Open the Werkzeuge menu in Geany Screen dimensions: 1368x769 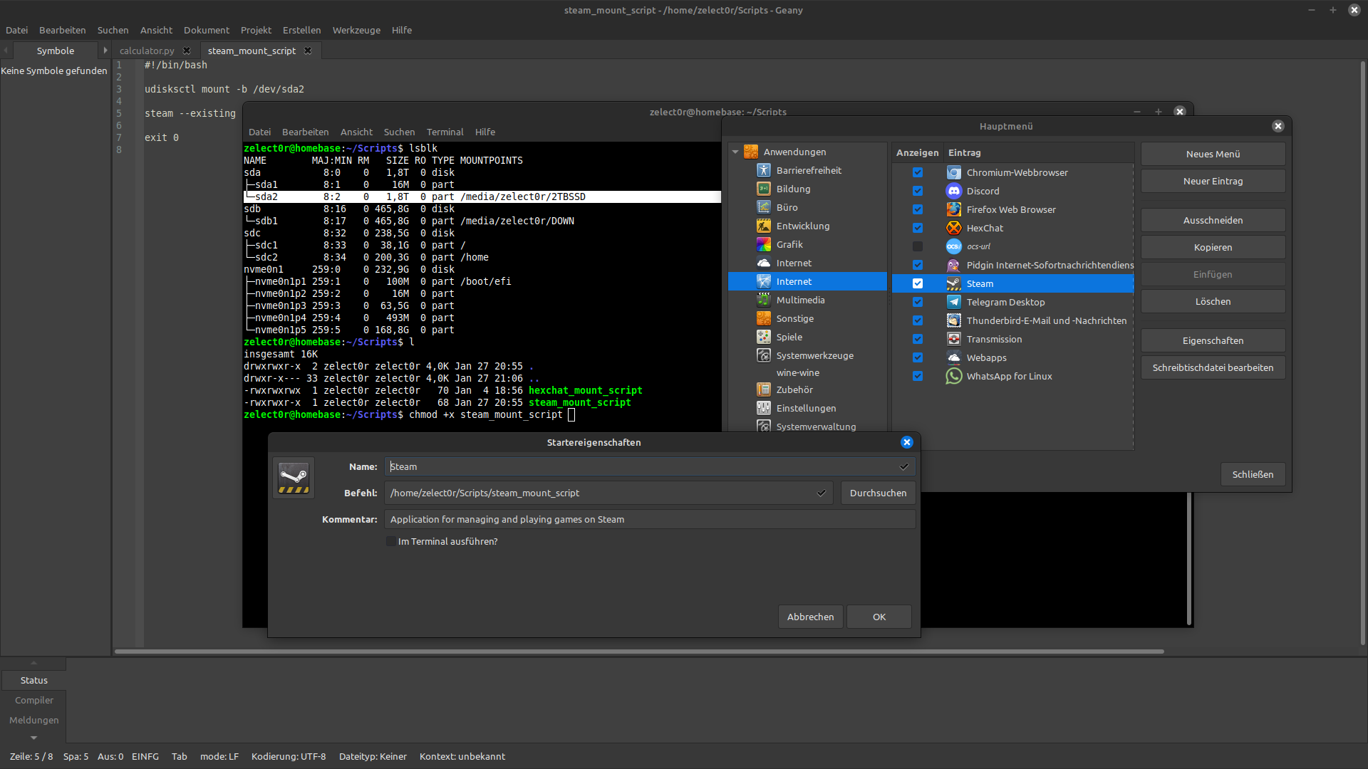(356, 30)
